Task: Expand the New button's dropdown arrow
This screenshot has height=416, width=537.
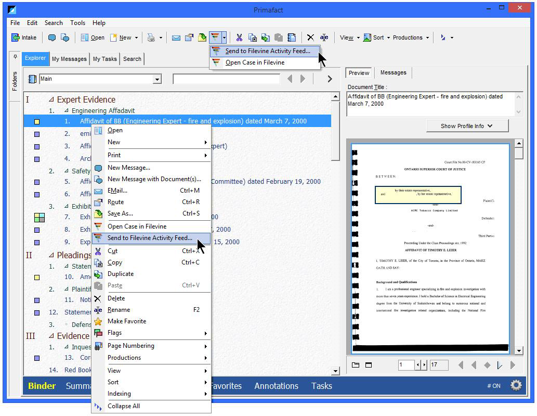Action: 137,37
